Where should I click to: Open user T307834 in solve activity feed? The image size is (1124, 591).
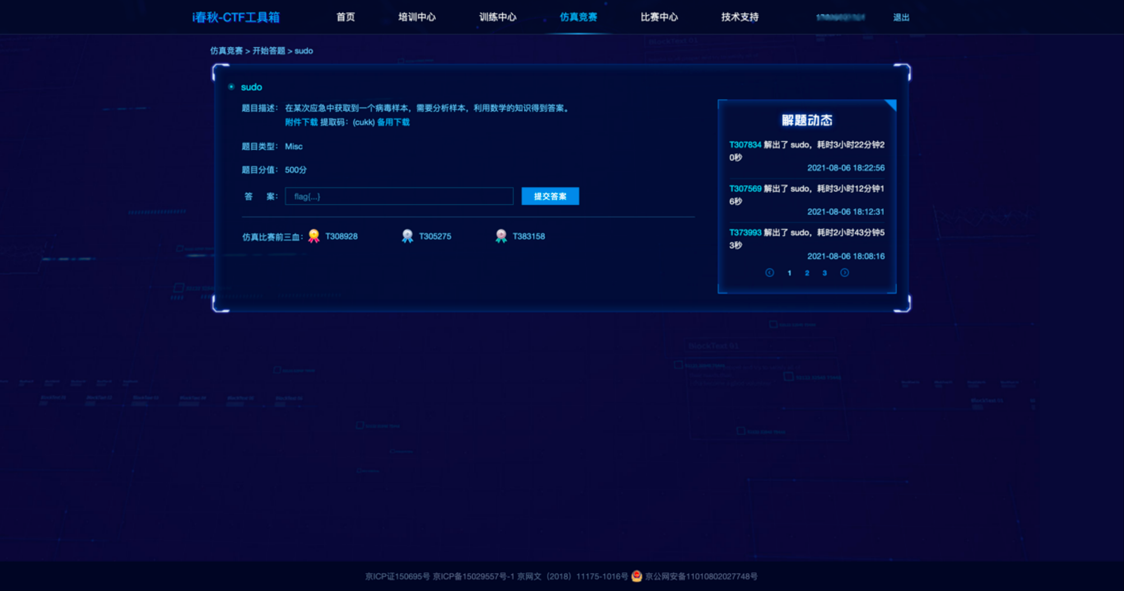745,144
